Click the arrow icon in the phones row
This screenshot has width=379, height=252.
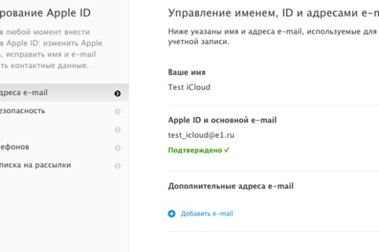point(117,148)
